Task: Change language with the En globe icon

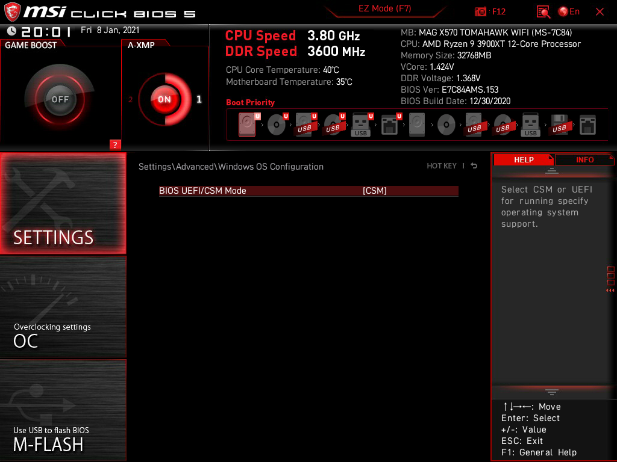Action: [x=569, y=12]
